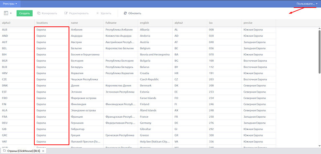Click the Восточная Европа cell in Беларусь row
The image size is (321, 154).
click(259, 67)
